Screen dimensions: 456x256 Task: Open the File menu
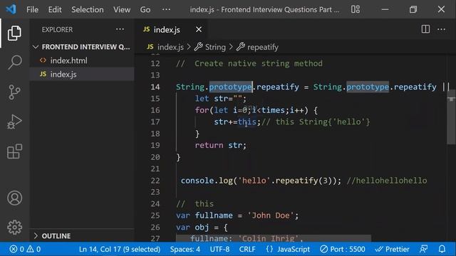point(32,9)
